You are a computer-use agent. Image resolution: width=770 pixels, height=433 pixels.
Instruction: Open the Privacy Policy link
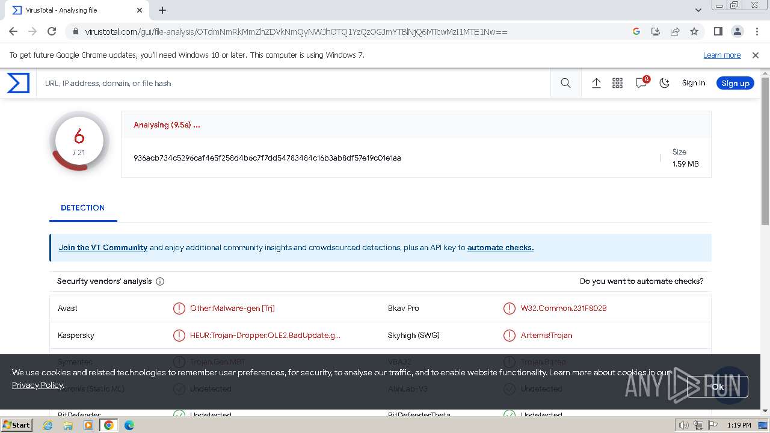[37, 385]
